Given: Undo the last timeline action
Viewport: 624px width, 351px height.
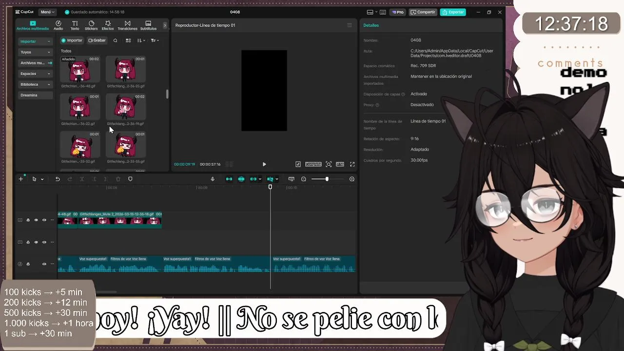Looking at the screenshot, I should coord(58,179).
